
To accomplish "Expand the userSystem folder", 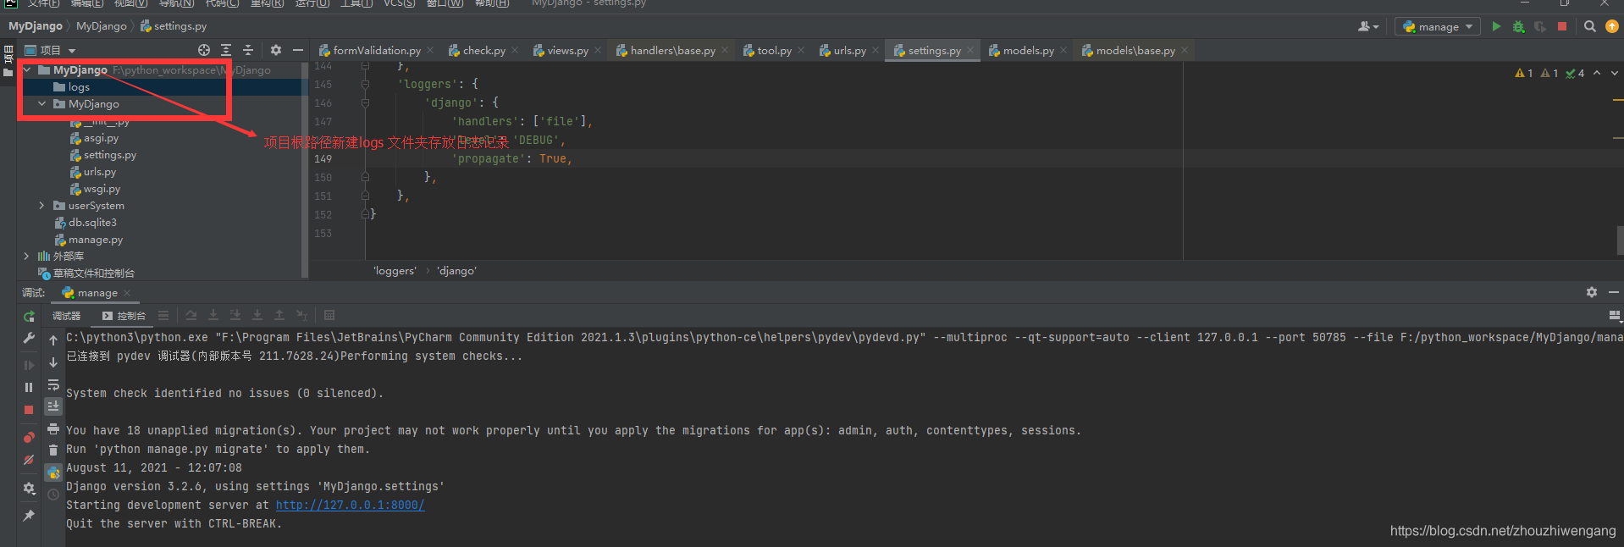I will [x=42, y=206].
